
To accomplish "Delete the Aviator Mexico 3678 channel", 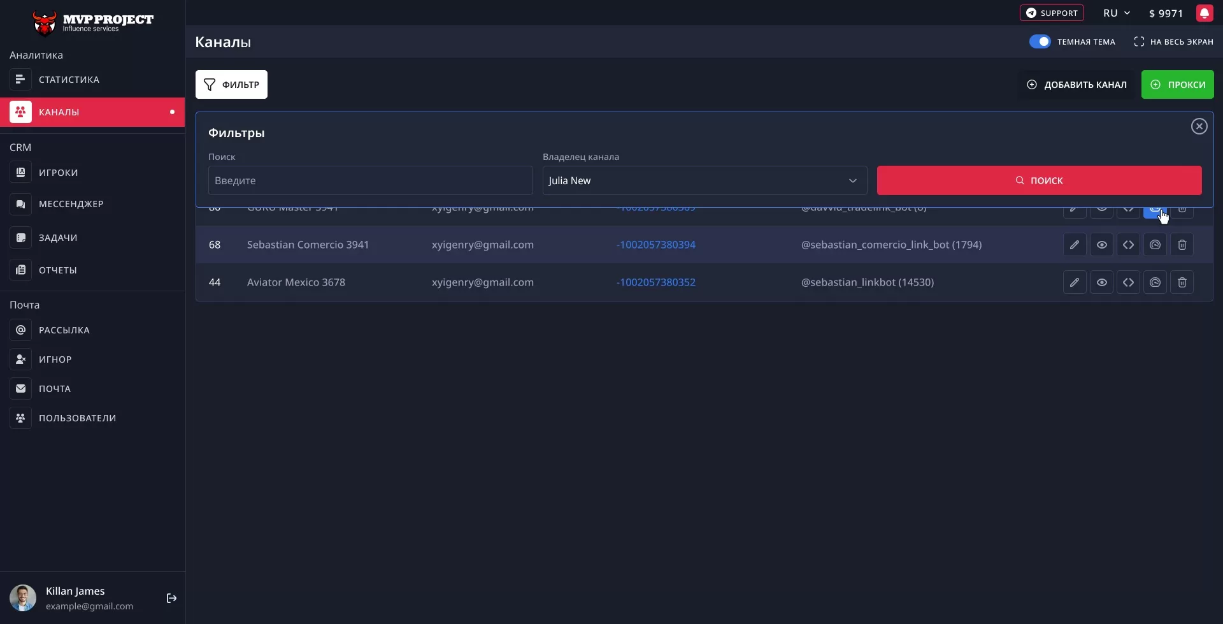I will (1182, 282).
